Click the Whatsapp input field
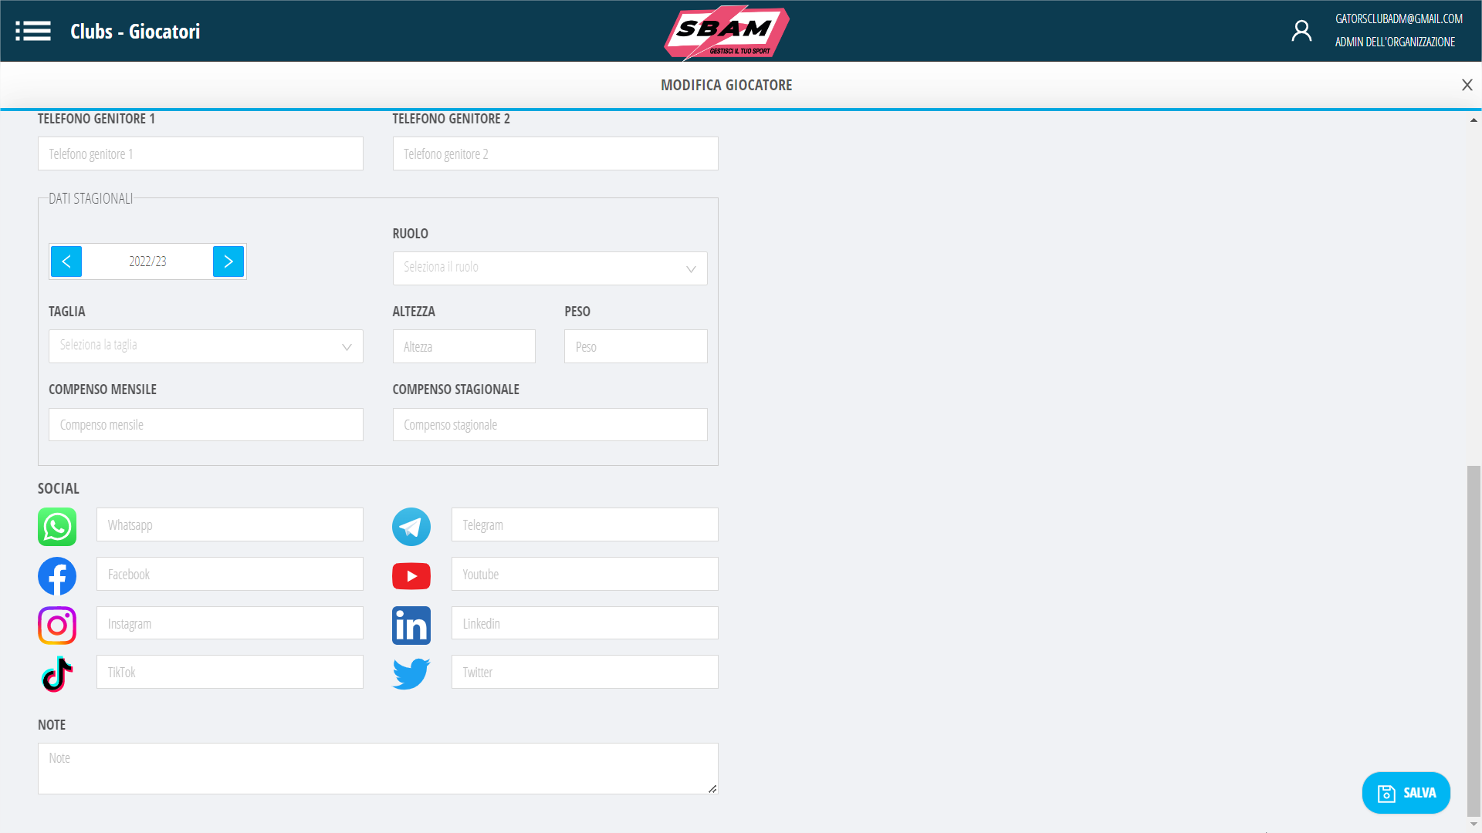 [230, 524]
